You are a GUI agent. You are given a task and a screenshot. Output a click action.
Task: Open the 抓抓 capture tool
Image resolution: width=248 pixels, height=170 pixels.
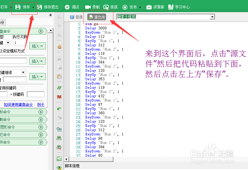pyautogui.click(x=111, y=7)
